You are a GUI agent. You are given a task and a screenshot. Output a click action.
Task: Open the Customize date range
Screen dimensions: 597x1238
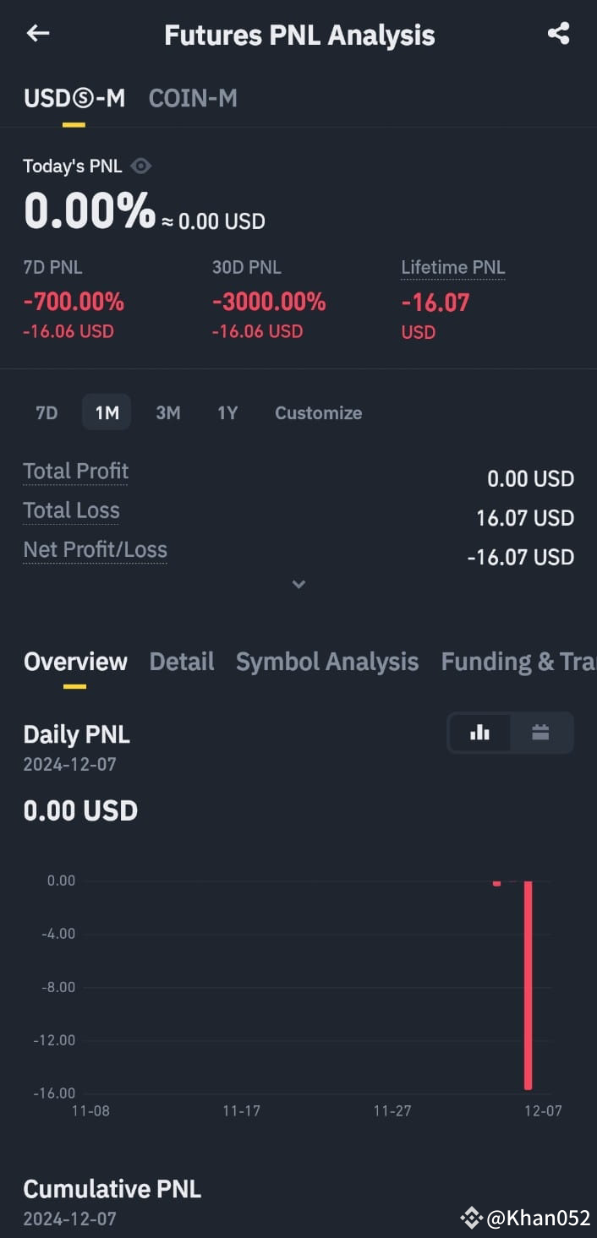[x=318, y=413]
